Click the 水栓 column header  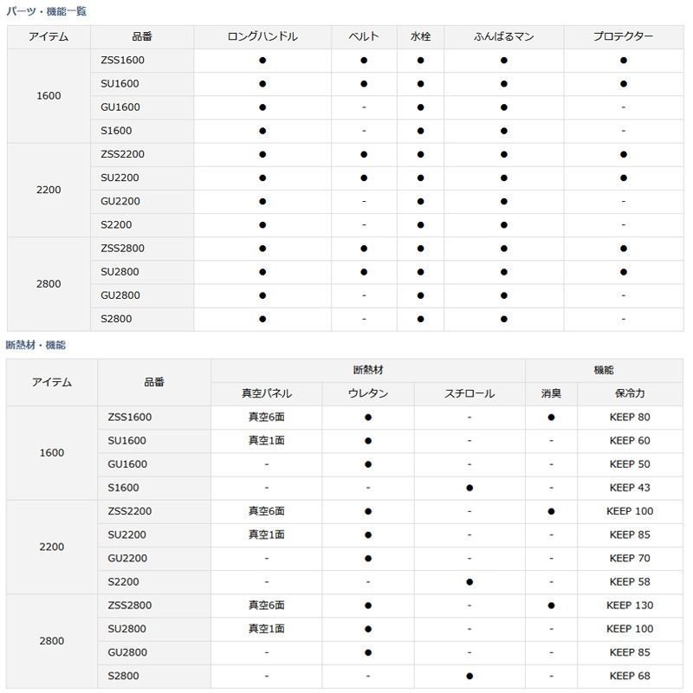click(x=420, y=36)
